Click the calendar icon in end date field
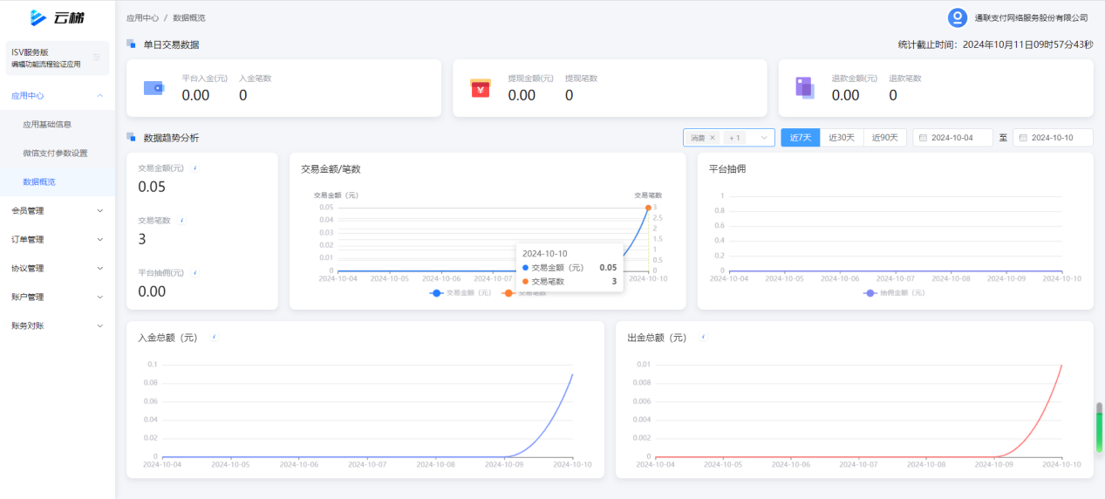The width and height of the screenshot is (1105, 499). pos(1023,138)
